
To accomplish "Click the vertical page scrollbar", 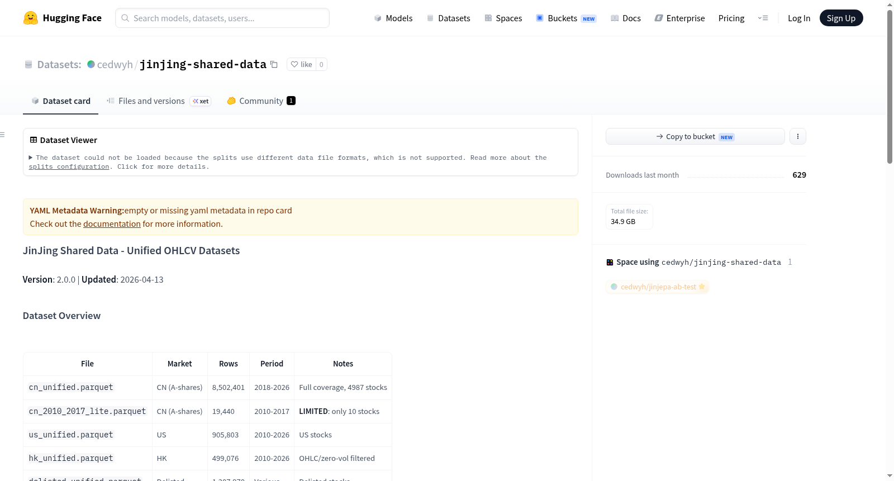I will 890,87.
